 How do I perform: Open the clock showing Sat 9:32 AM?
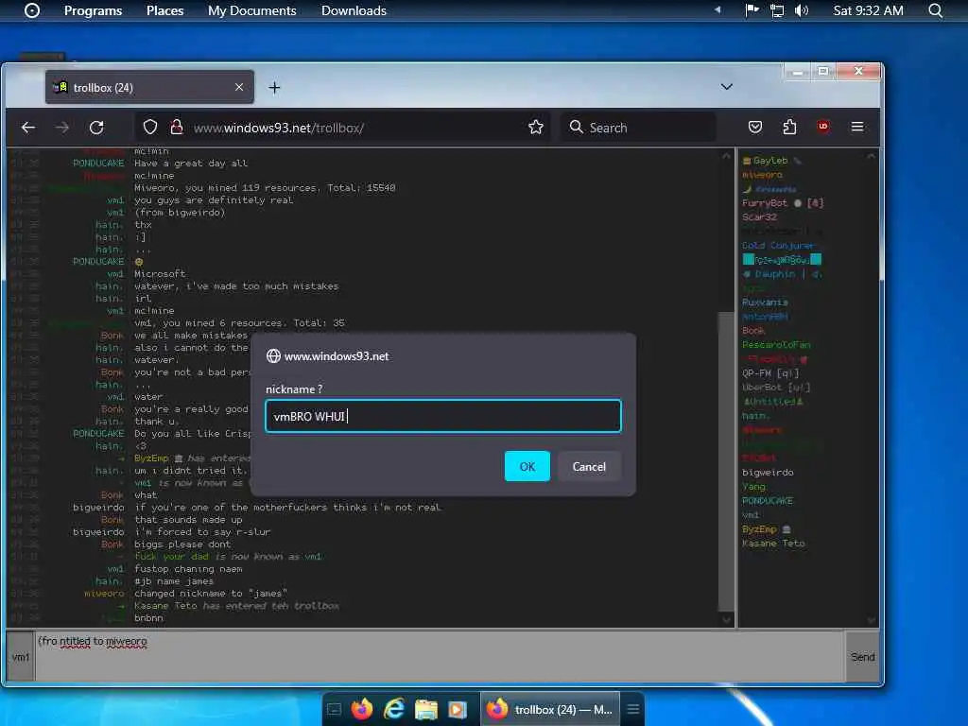[x=868, y=10]
